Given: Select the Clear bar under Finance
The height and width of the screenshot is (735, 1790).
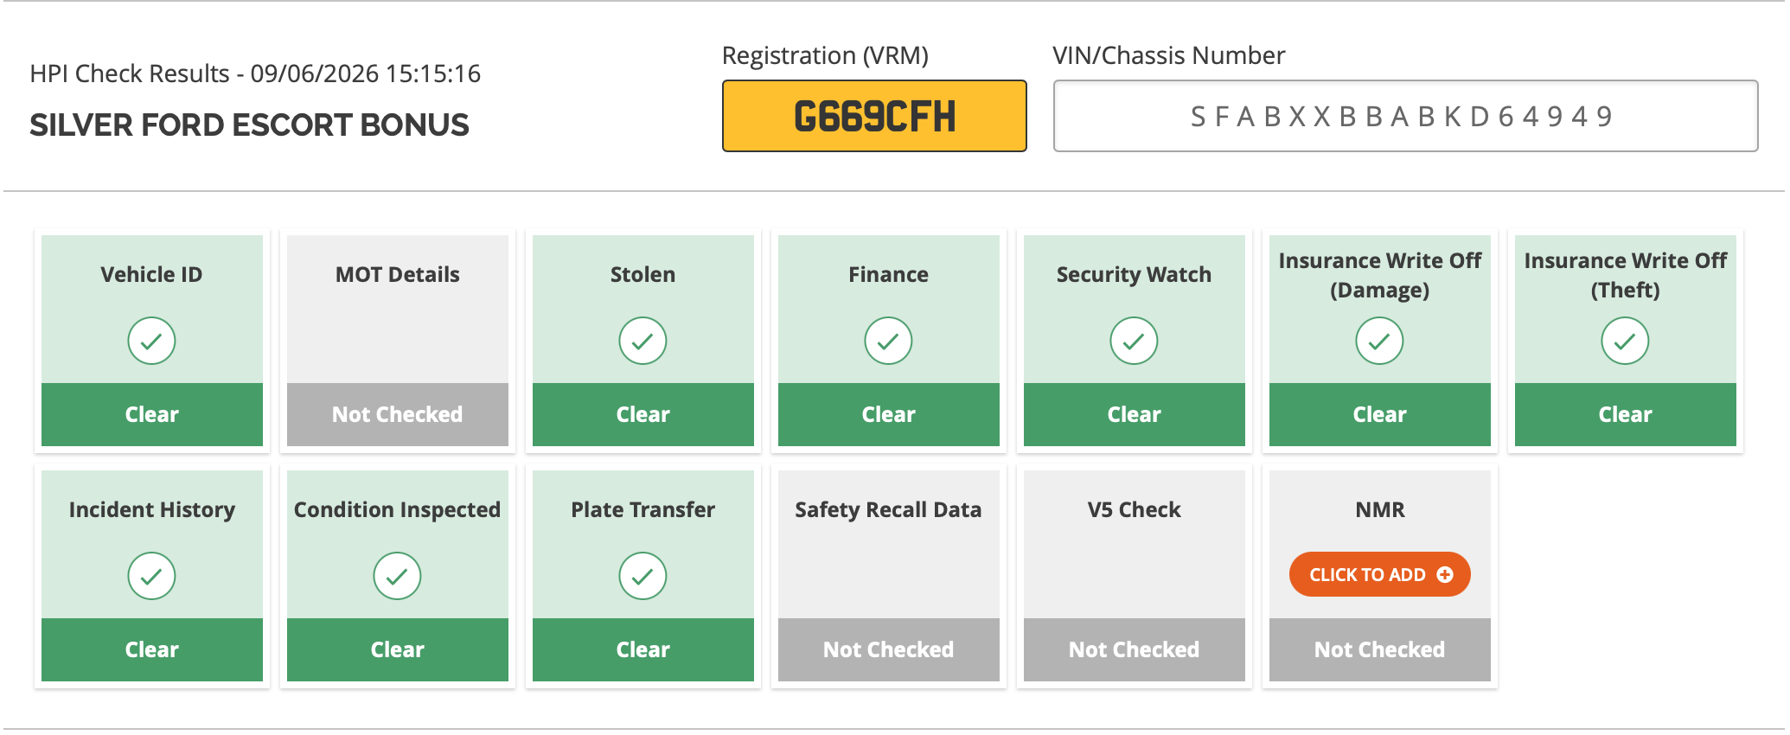Looking at the screenshot, I should 889,414.
